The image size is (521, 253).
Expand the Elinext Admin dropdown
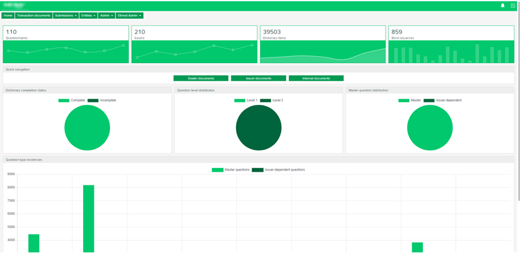click(129, 16)
